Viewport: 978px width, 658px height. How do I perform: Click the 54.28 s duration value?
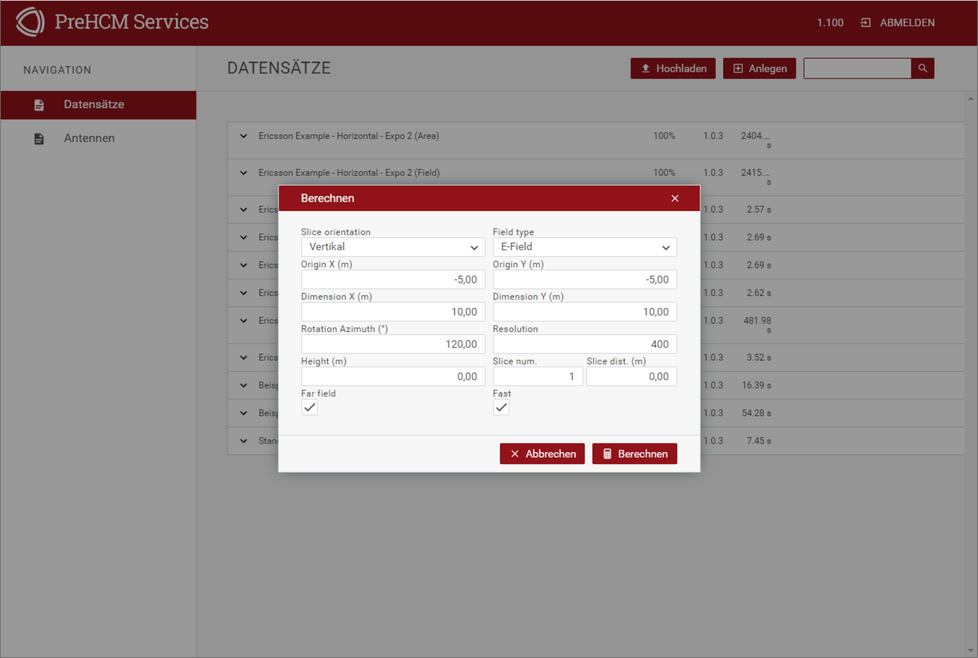[756, 413]
